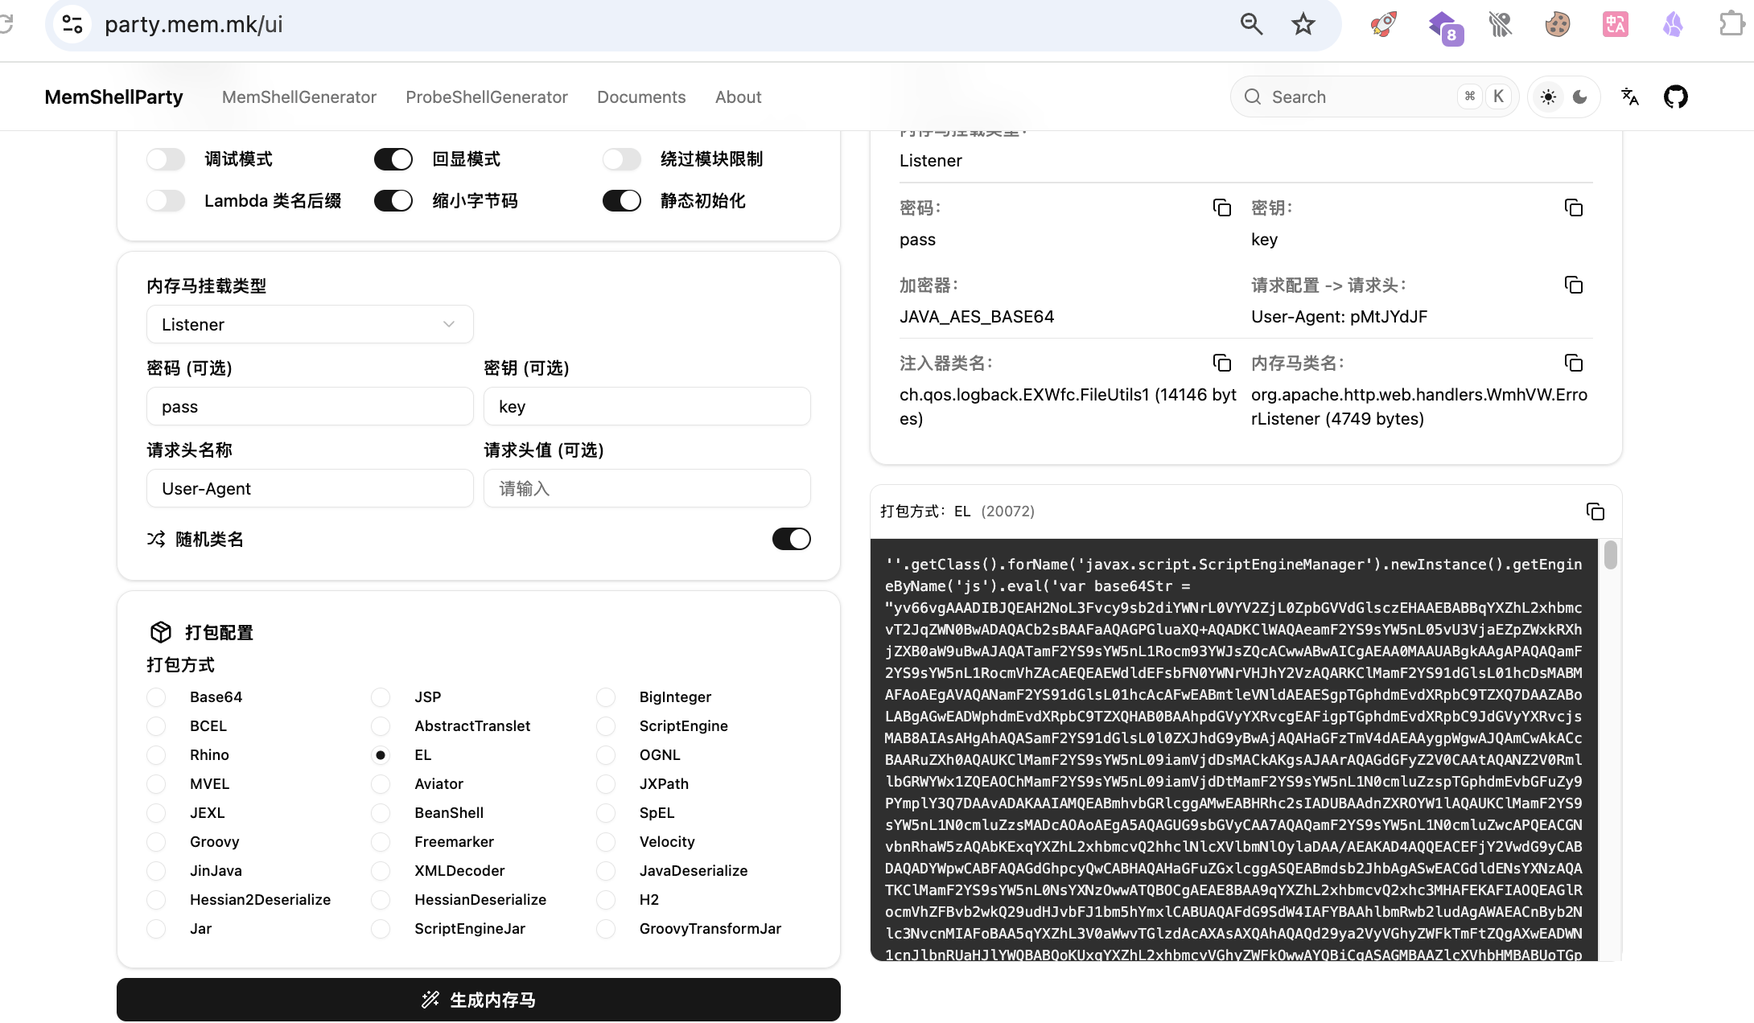The width and height of the screenshot is (1754, 1023).
Task: Copy the memshell class name
Action: click(1573, 364)
